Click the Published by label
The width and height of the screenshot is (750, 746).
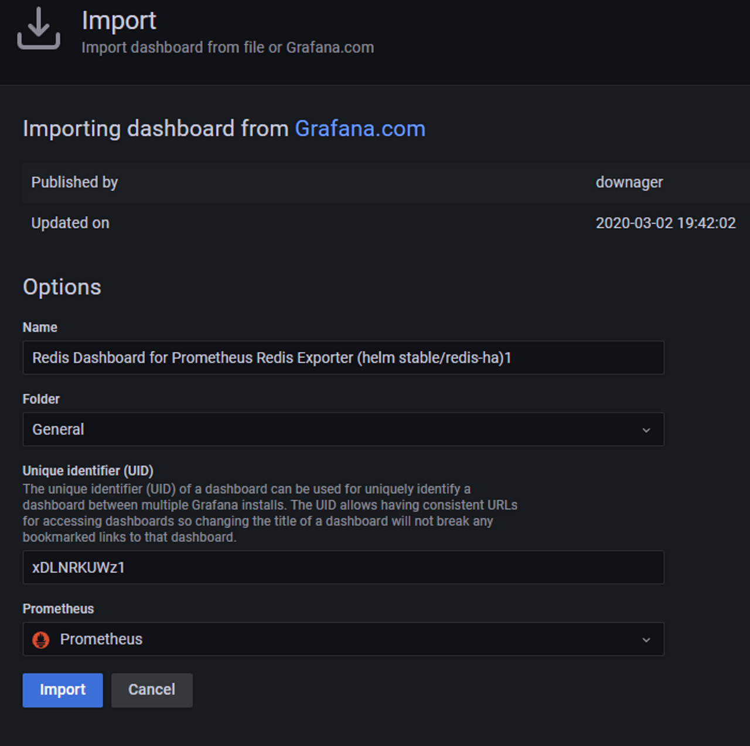click(x=74, y=182)
